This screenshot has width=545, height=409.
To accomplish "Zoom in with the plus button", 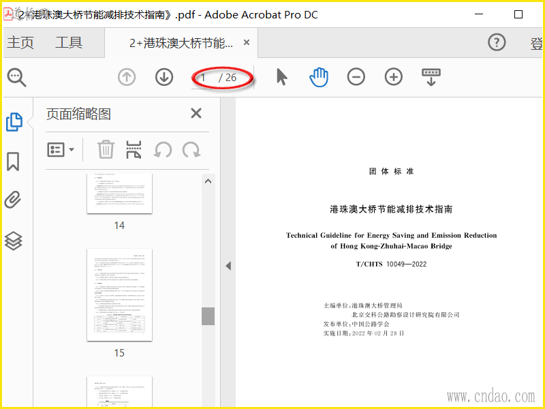I will pyautogui.click(x=394, y=77).
